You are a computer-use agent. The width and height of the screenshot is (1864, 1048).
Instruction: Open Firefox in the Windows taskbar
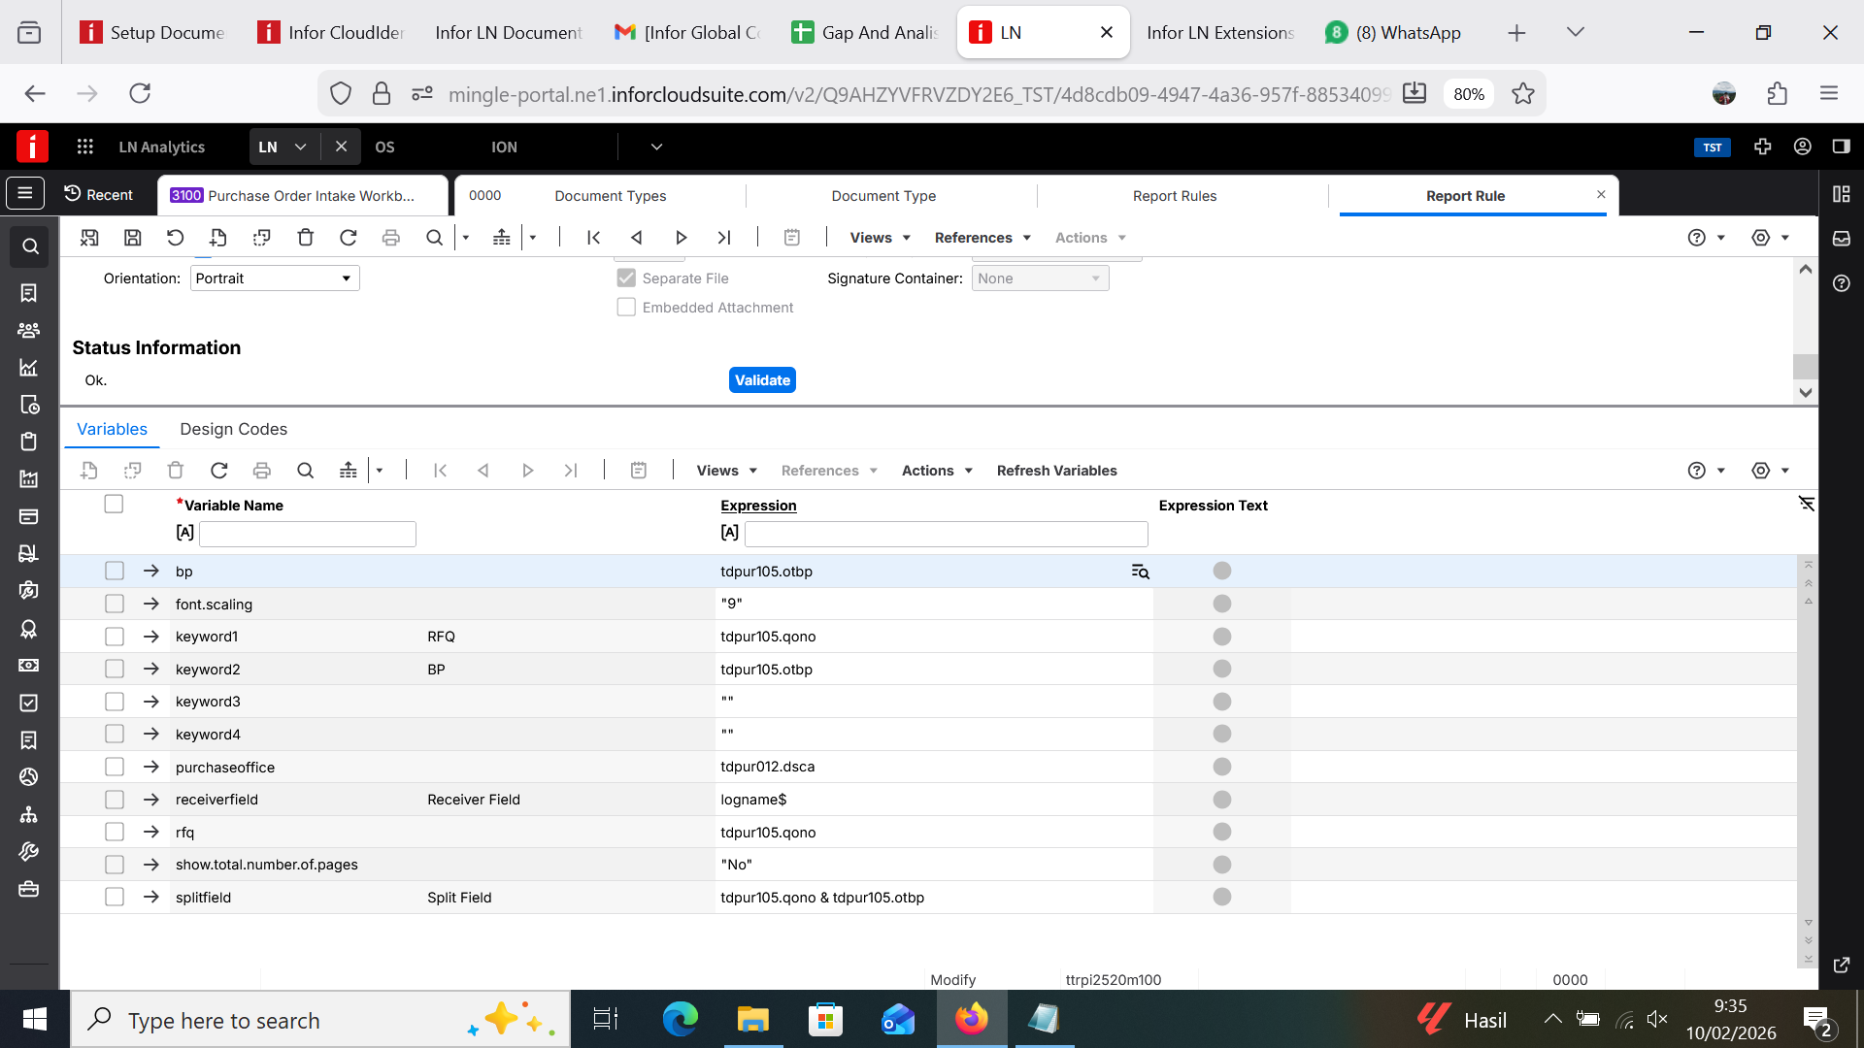pyautogui.click(x=971, y=1019)
